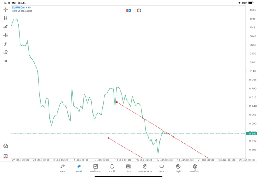Open the H4 timeframe selector
Image resolution: width=257 pixels, height=179 pixels.
pyautogui.click(x=6, y=61)
